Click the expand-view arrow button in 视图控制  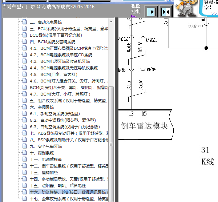(x=151, y=12)
